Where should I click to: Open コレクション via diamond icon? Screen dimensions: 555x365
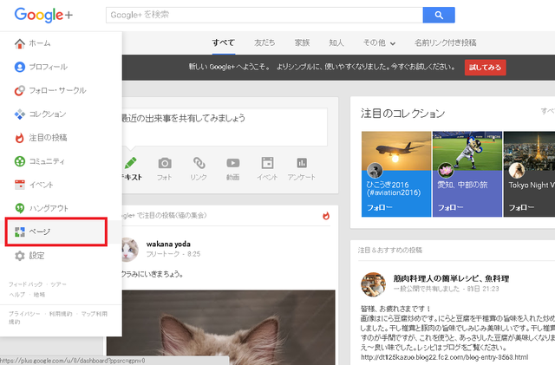[x=20, y=114]
